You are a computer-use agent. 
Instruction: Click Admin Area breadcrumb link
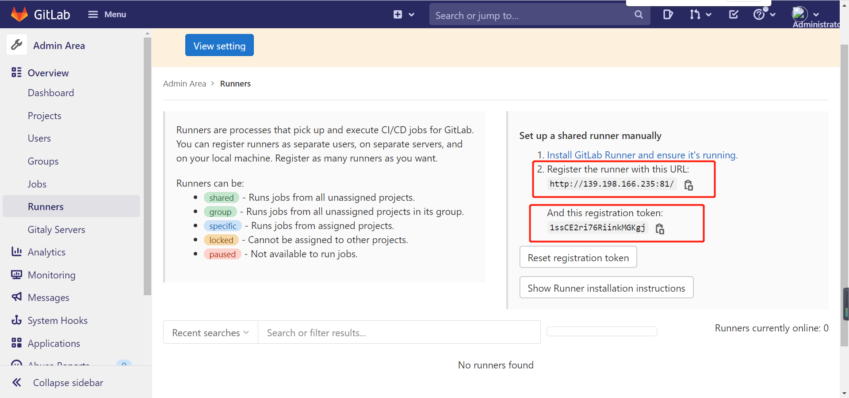[184, 83]
